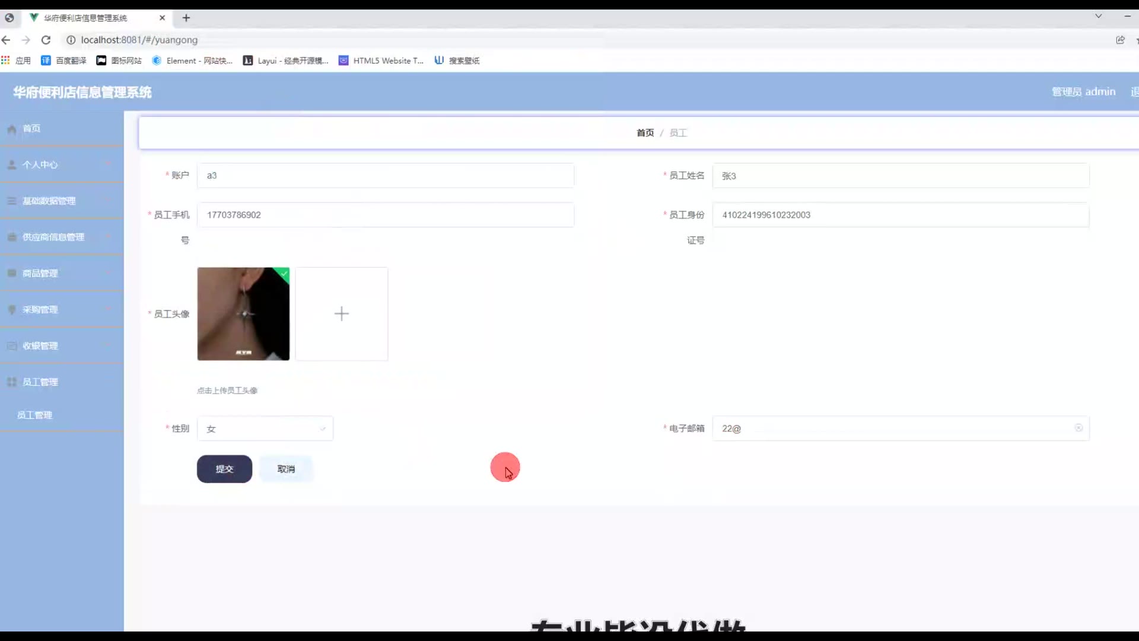Click the home icon beside 首页 in the sidebar
1139x641 pixels.
pyautogui.click(x=11, y=129)
